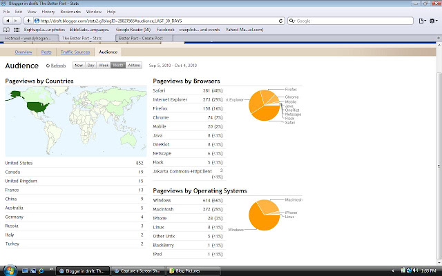The height and width of the screenshot is (276, 442).
Task: Open the bookmarks book icon
Action: 6,30
